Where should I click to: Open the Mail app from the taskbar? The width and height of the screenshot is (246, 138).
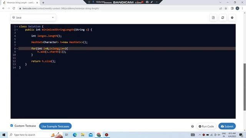[x=91, y=135]
